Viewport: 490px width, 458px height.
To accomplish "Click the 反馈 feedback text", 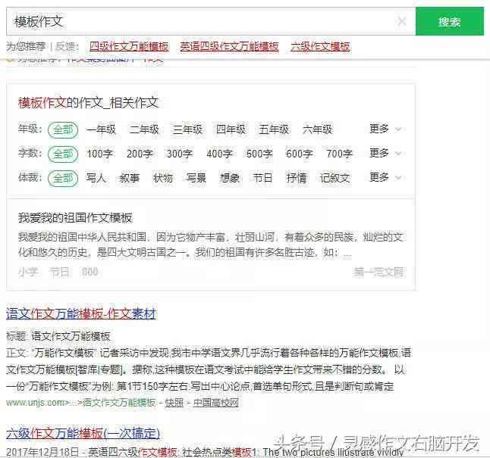I will point(67,46).
